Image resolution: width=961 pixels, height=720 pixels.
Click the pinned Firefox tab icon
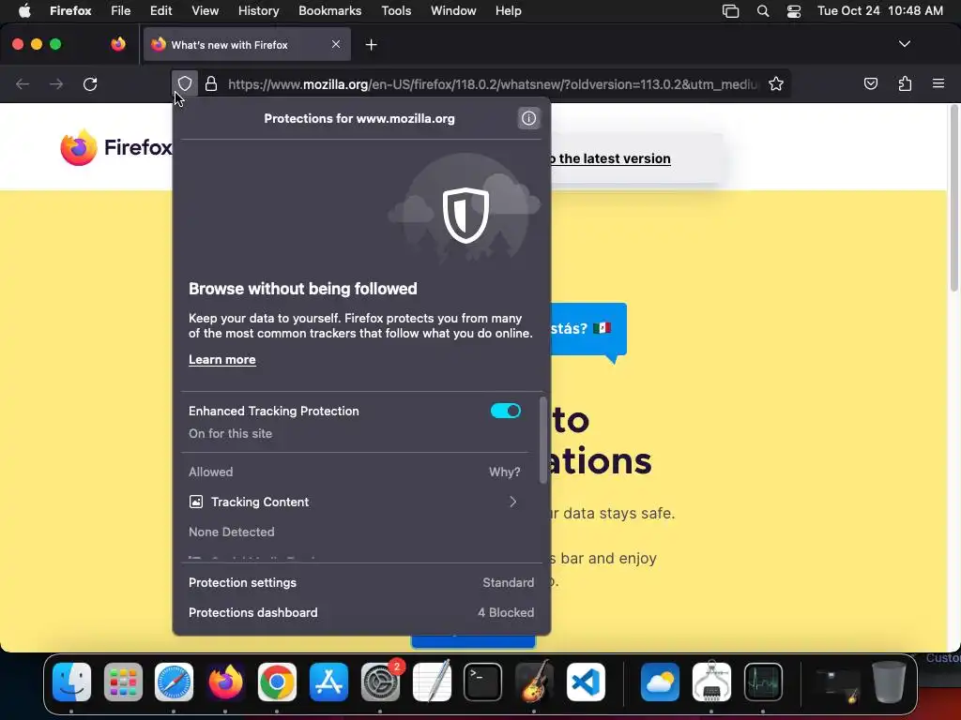click(x=118, y=44)
